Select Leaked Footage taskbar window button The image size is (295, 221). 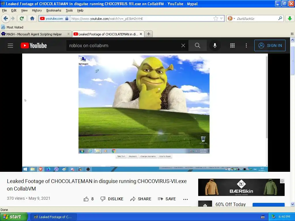(x=53, y=217)
